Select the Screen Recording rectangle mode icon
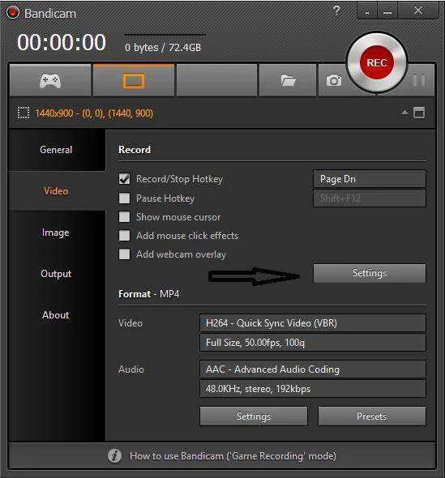Image resolution: width=445 pixels, height=478 pixels. click(x=134, y=81)
